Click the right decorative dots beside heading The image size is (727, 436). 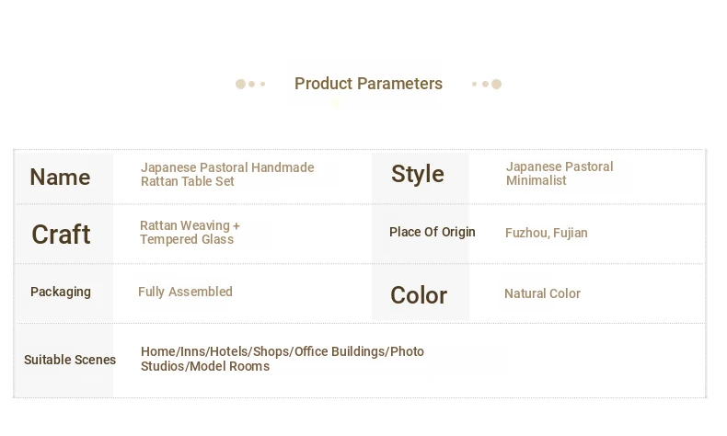[x=487, y=84]
